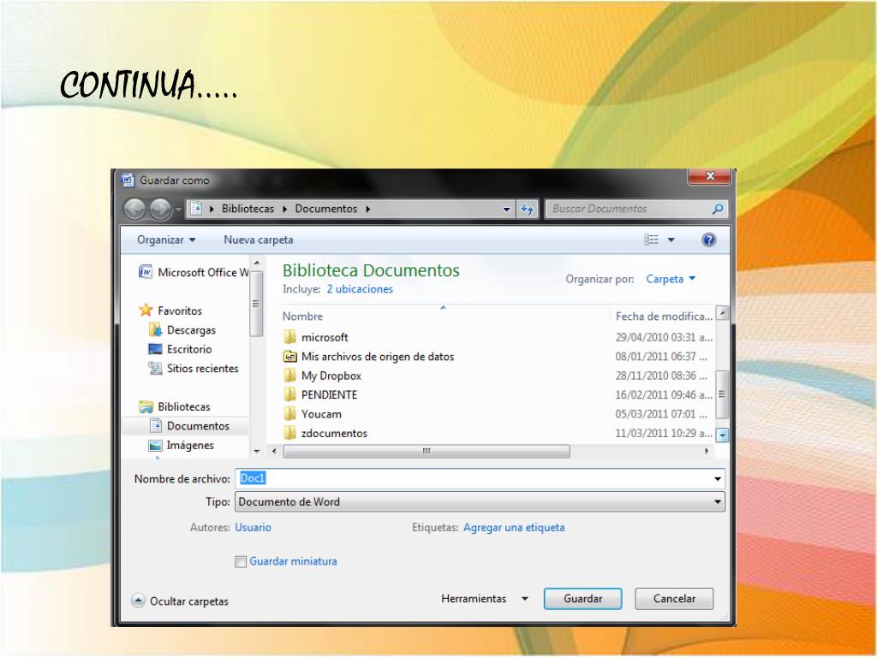The height and width of the screenshot is (657, 877).
Task: Click the Documentos library icon in sidebar
Action: [x=156, y=426]
